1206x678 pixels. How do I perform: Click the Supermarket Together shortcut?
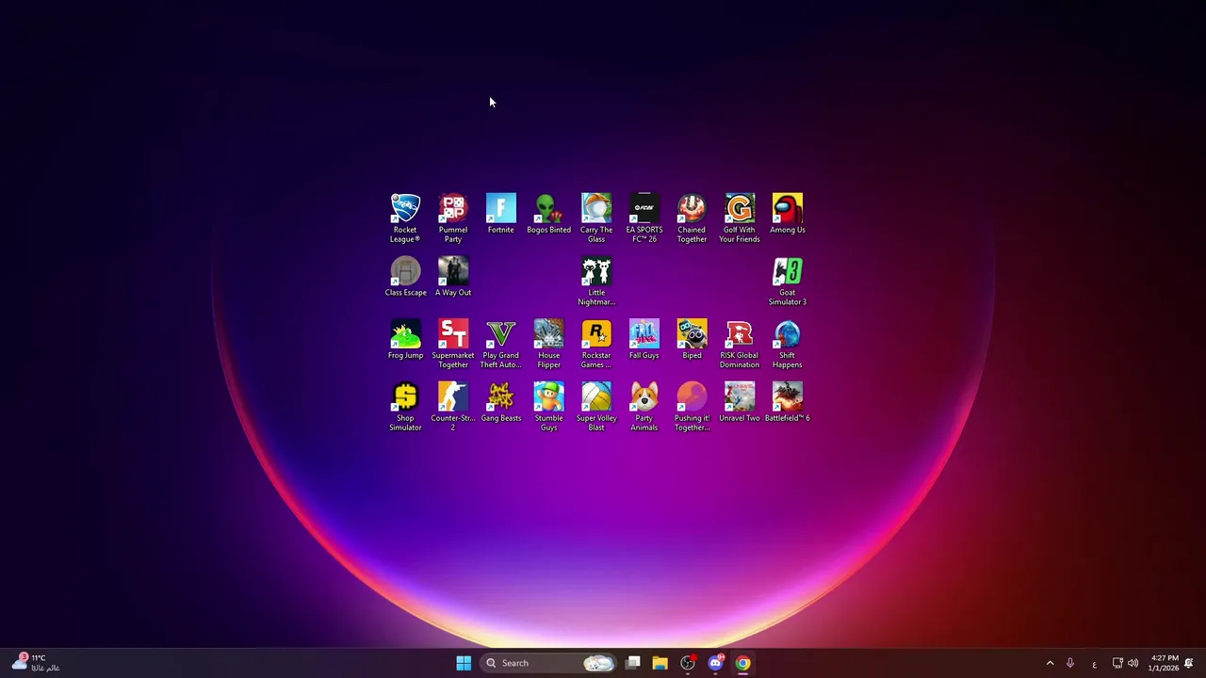pos(453,345)
